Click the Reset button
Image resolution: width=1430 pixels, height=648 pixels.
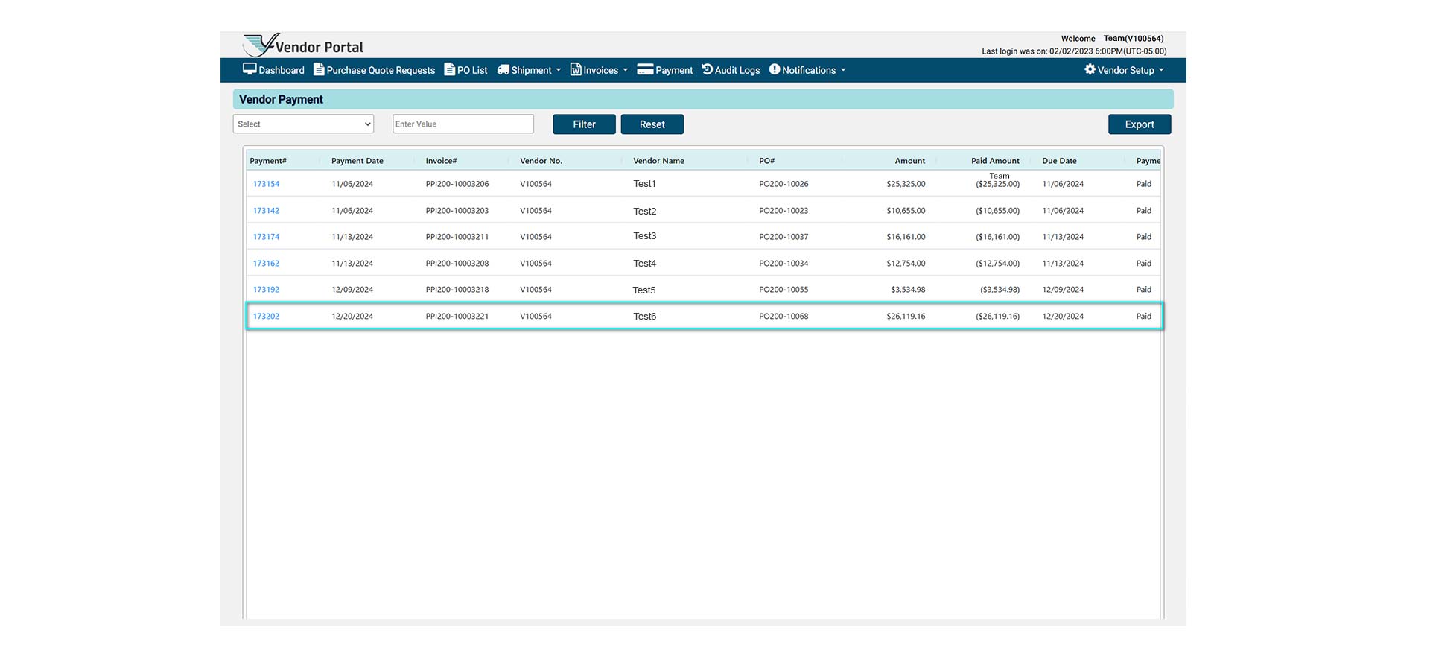(x=652, y=124)
